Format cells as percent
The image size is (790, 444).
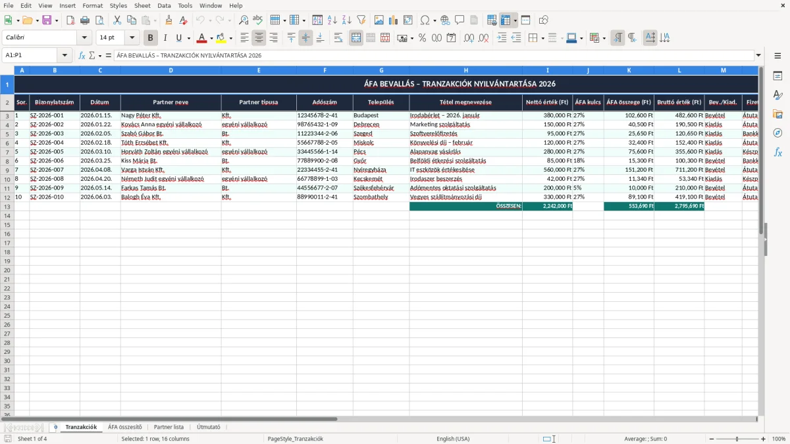[x=422, y=38]
